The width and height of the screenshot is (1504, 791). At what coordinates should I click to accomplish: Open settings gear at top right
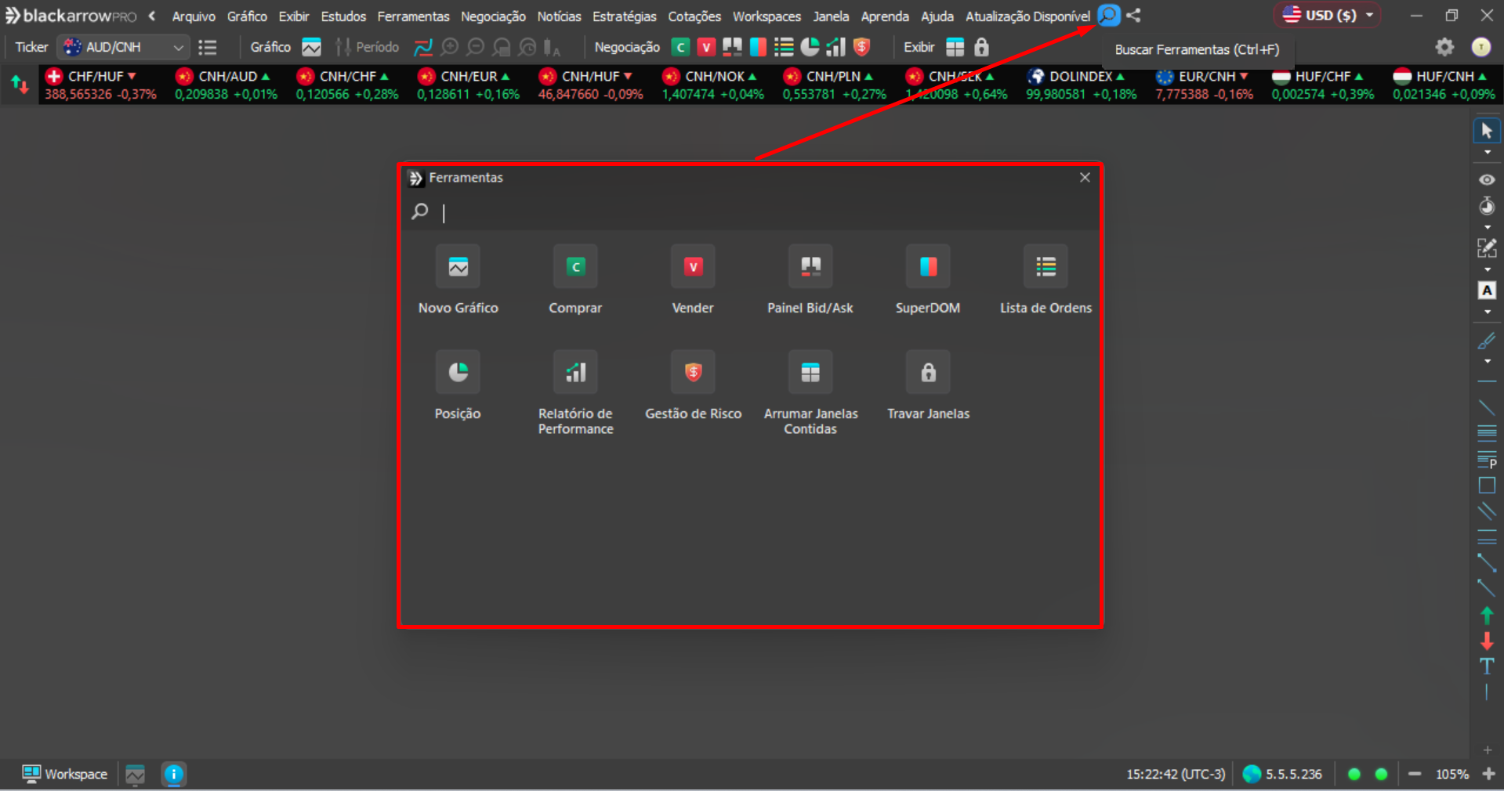tap(1444, 47)
